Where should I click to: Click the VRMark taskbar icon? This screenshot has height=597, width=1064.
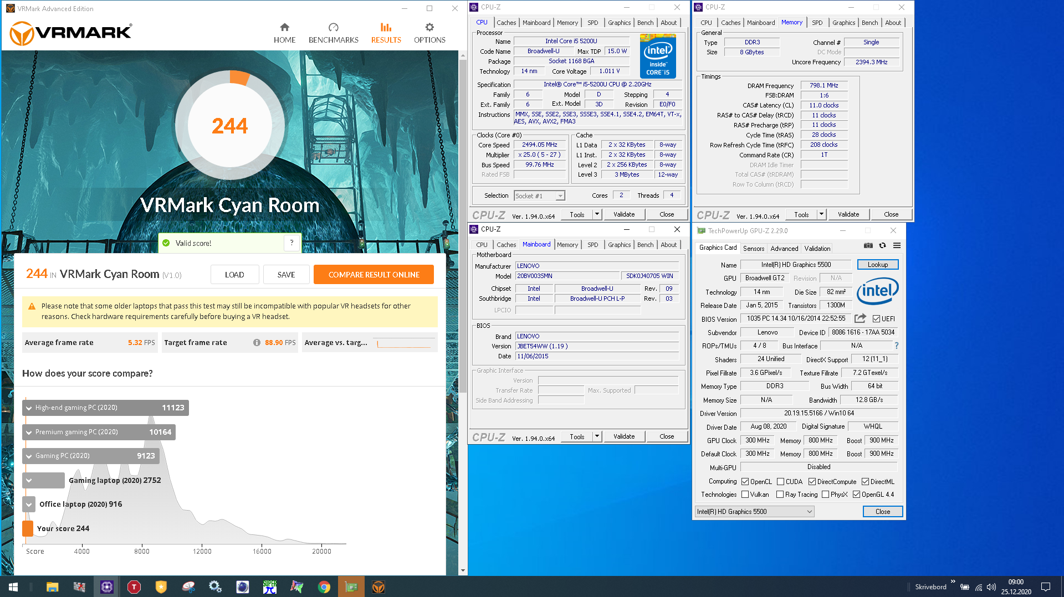click(378, 586)
